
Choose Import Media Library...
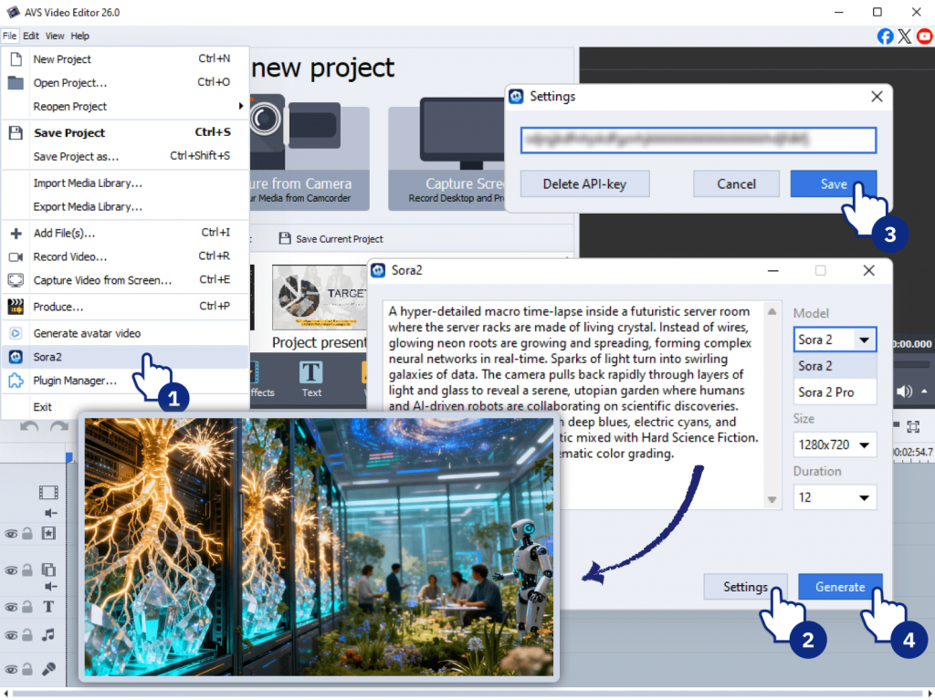(124, 183)
